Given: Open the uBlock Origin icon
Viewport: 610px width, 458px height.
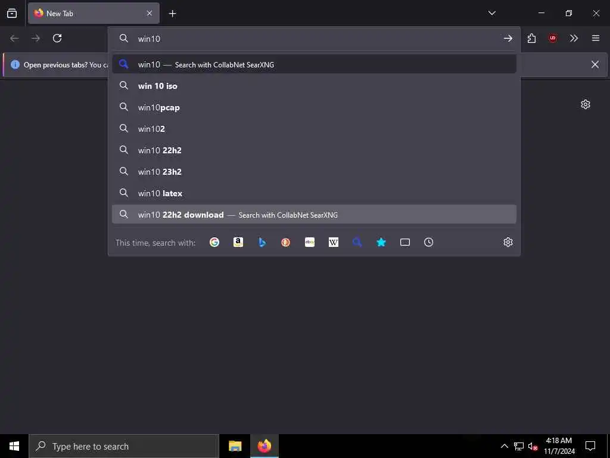Looking at the screenshot, I should coord(553,38).
